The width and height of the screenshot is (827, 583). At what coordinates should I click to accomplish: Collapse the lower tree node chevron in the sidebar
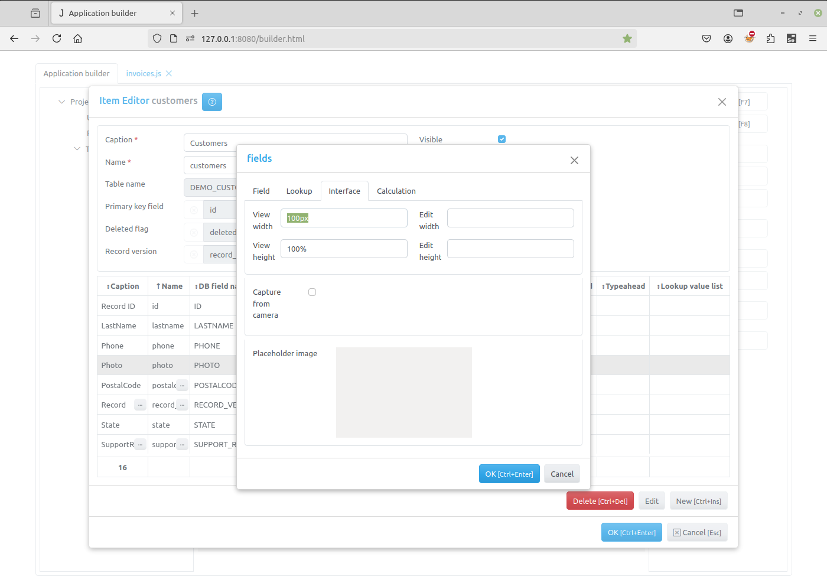click(x=77, y=148)
